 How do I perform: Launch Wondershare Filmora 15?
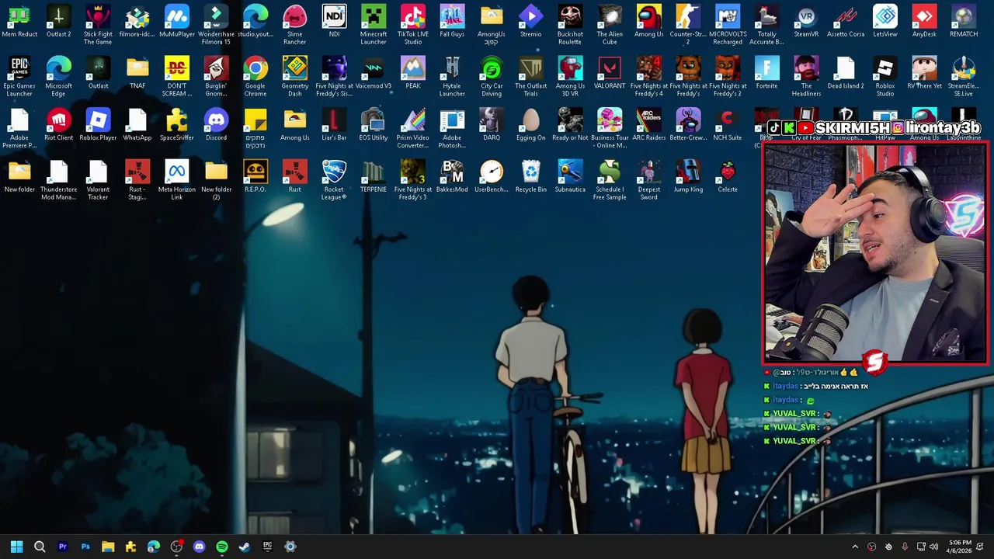coord(216,25)
